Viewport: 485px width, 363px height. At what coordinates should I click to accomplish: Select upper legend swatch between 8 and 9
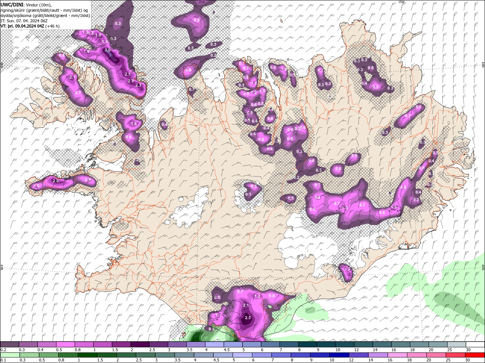click(308, 344)
